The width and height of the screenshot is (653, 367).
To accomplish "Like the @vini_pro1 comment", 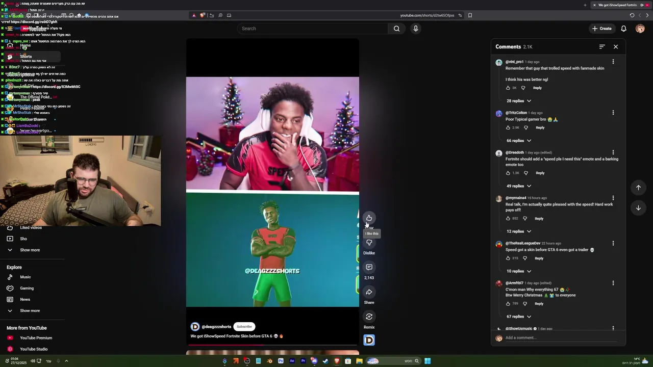I will [508, 88].
